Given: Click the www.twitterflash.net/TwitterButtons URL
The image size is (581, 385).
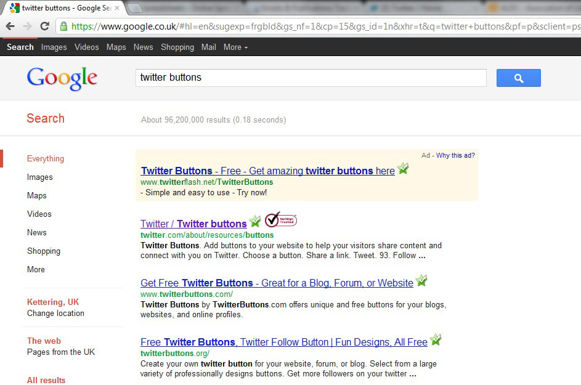Looking at the screenshot, I should [207, 182].
